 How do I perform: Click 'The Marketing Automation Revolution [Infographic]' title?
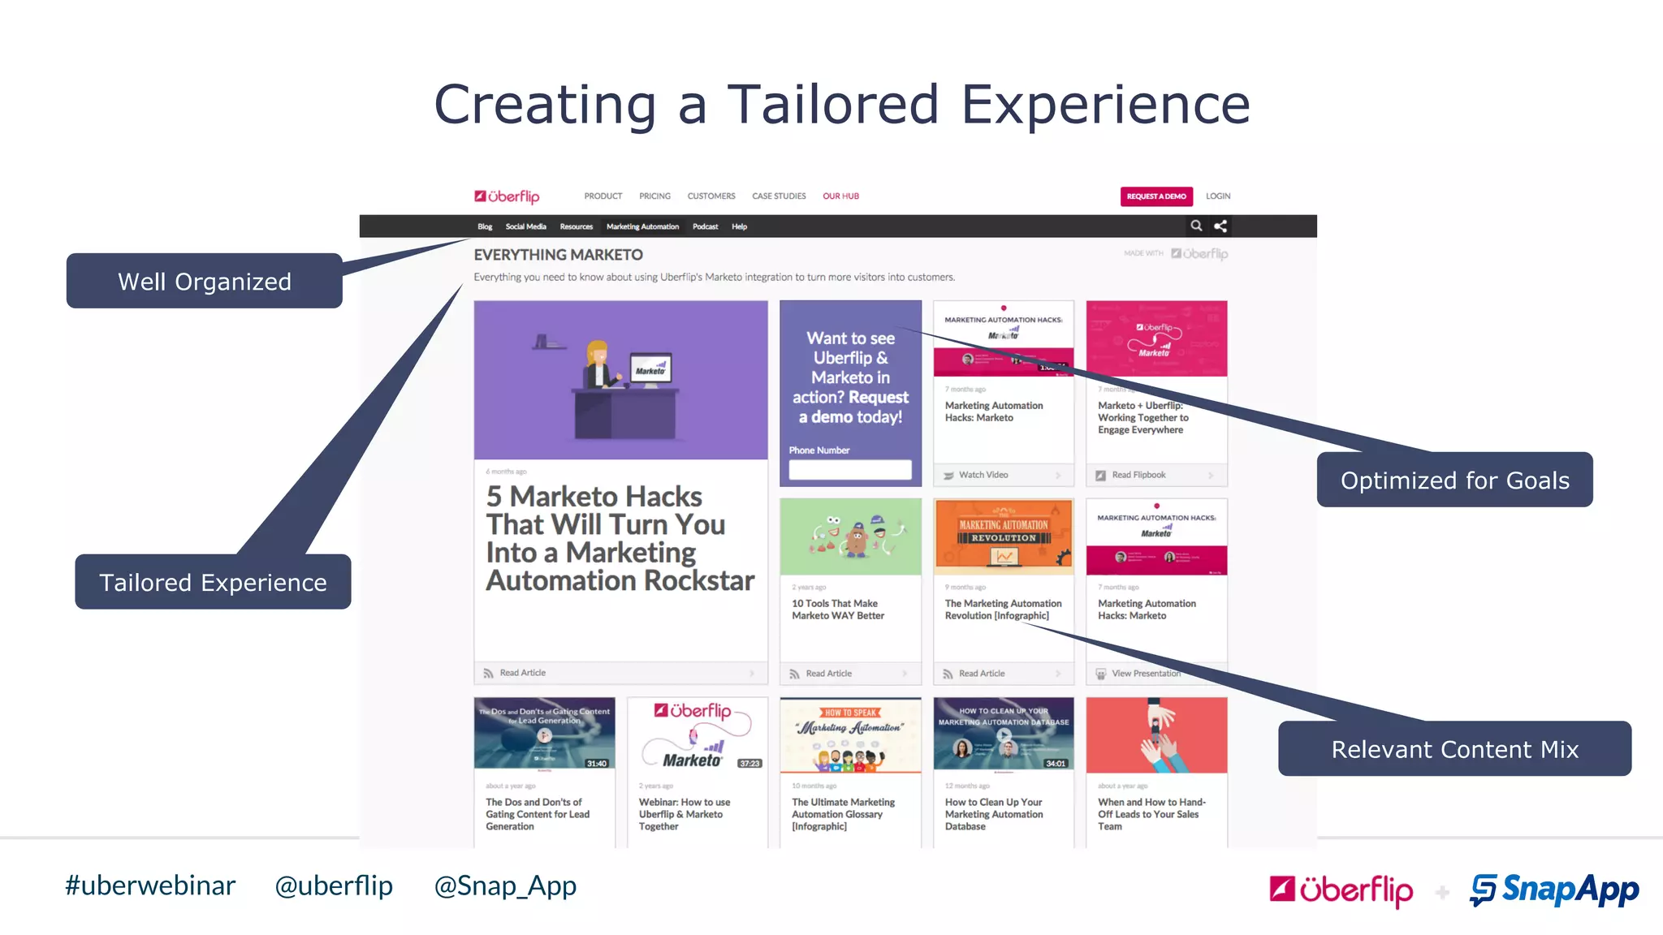pos(1003,610)
